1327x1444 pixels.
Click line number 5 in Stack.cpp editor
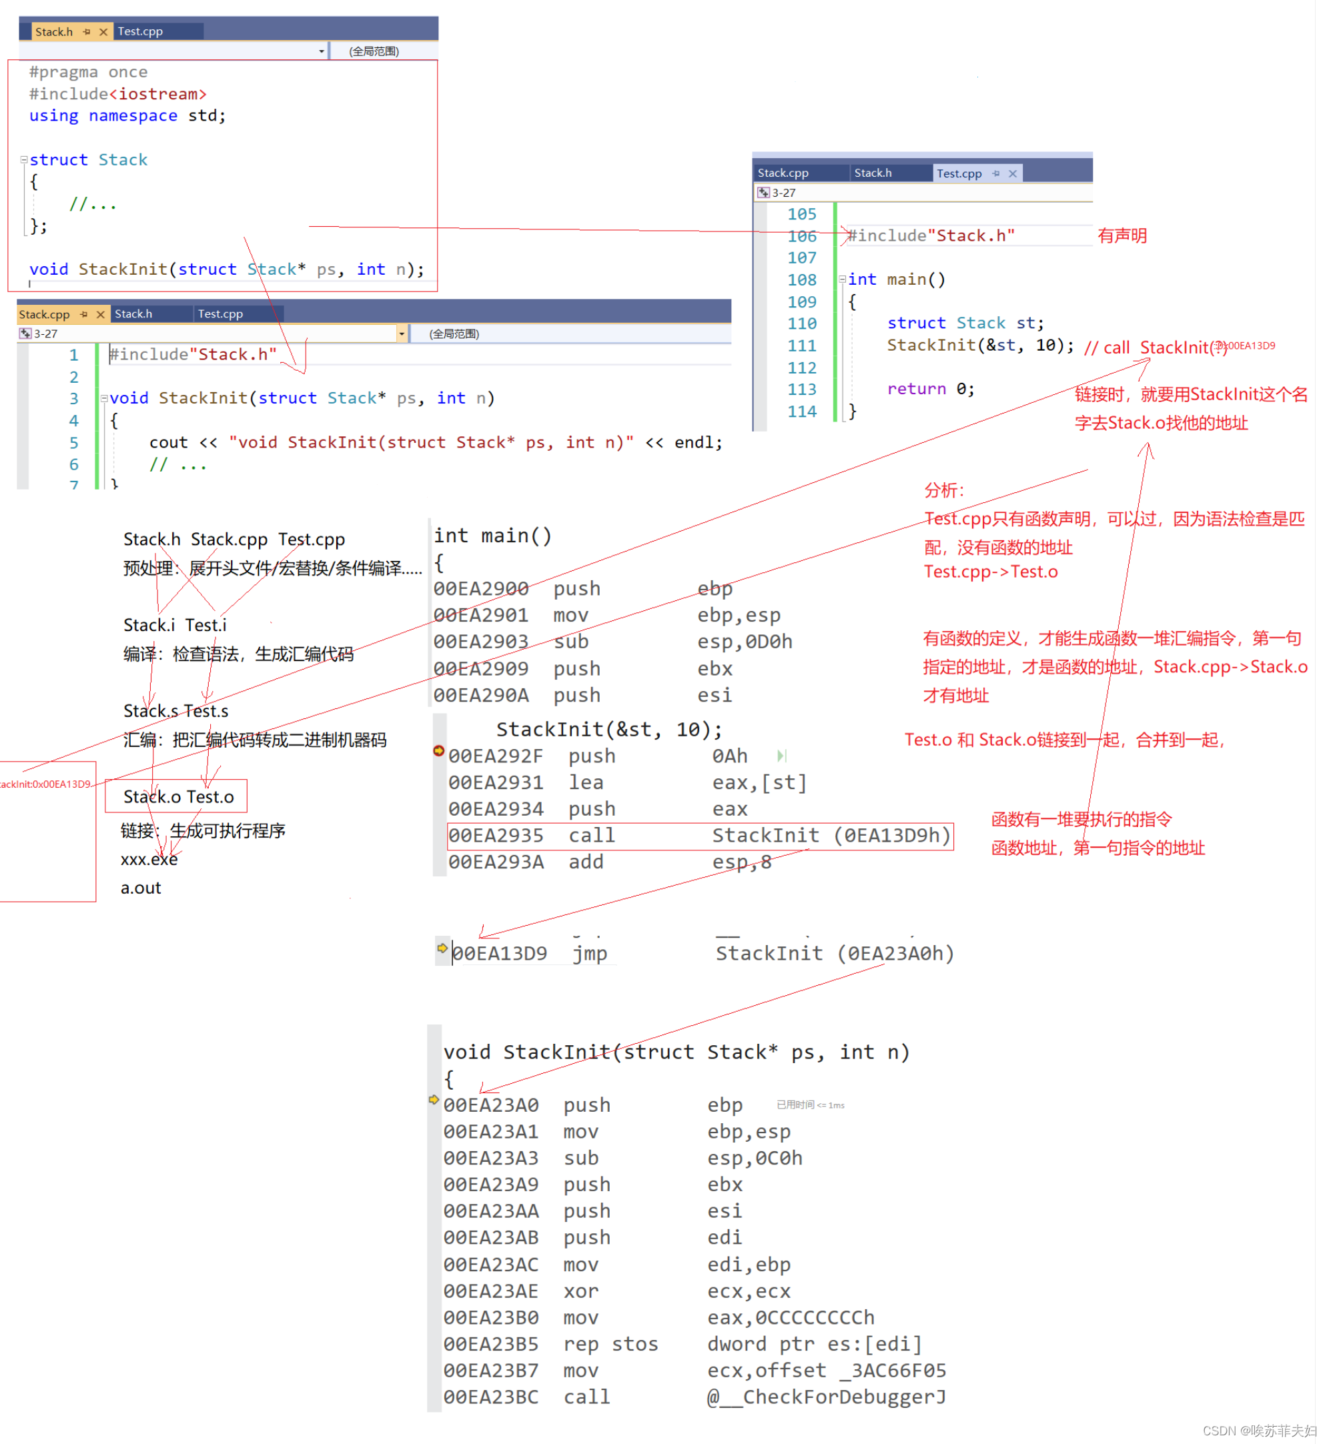tap(74, 443)
